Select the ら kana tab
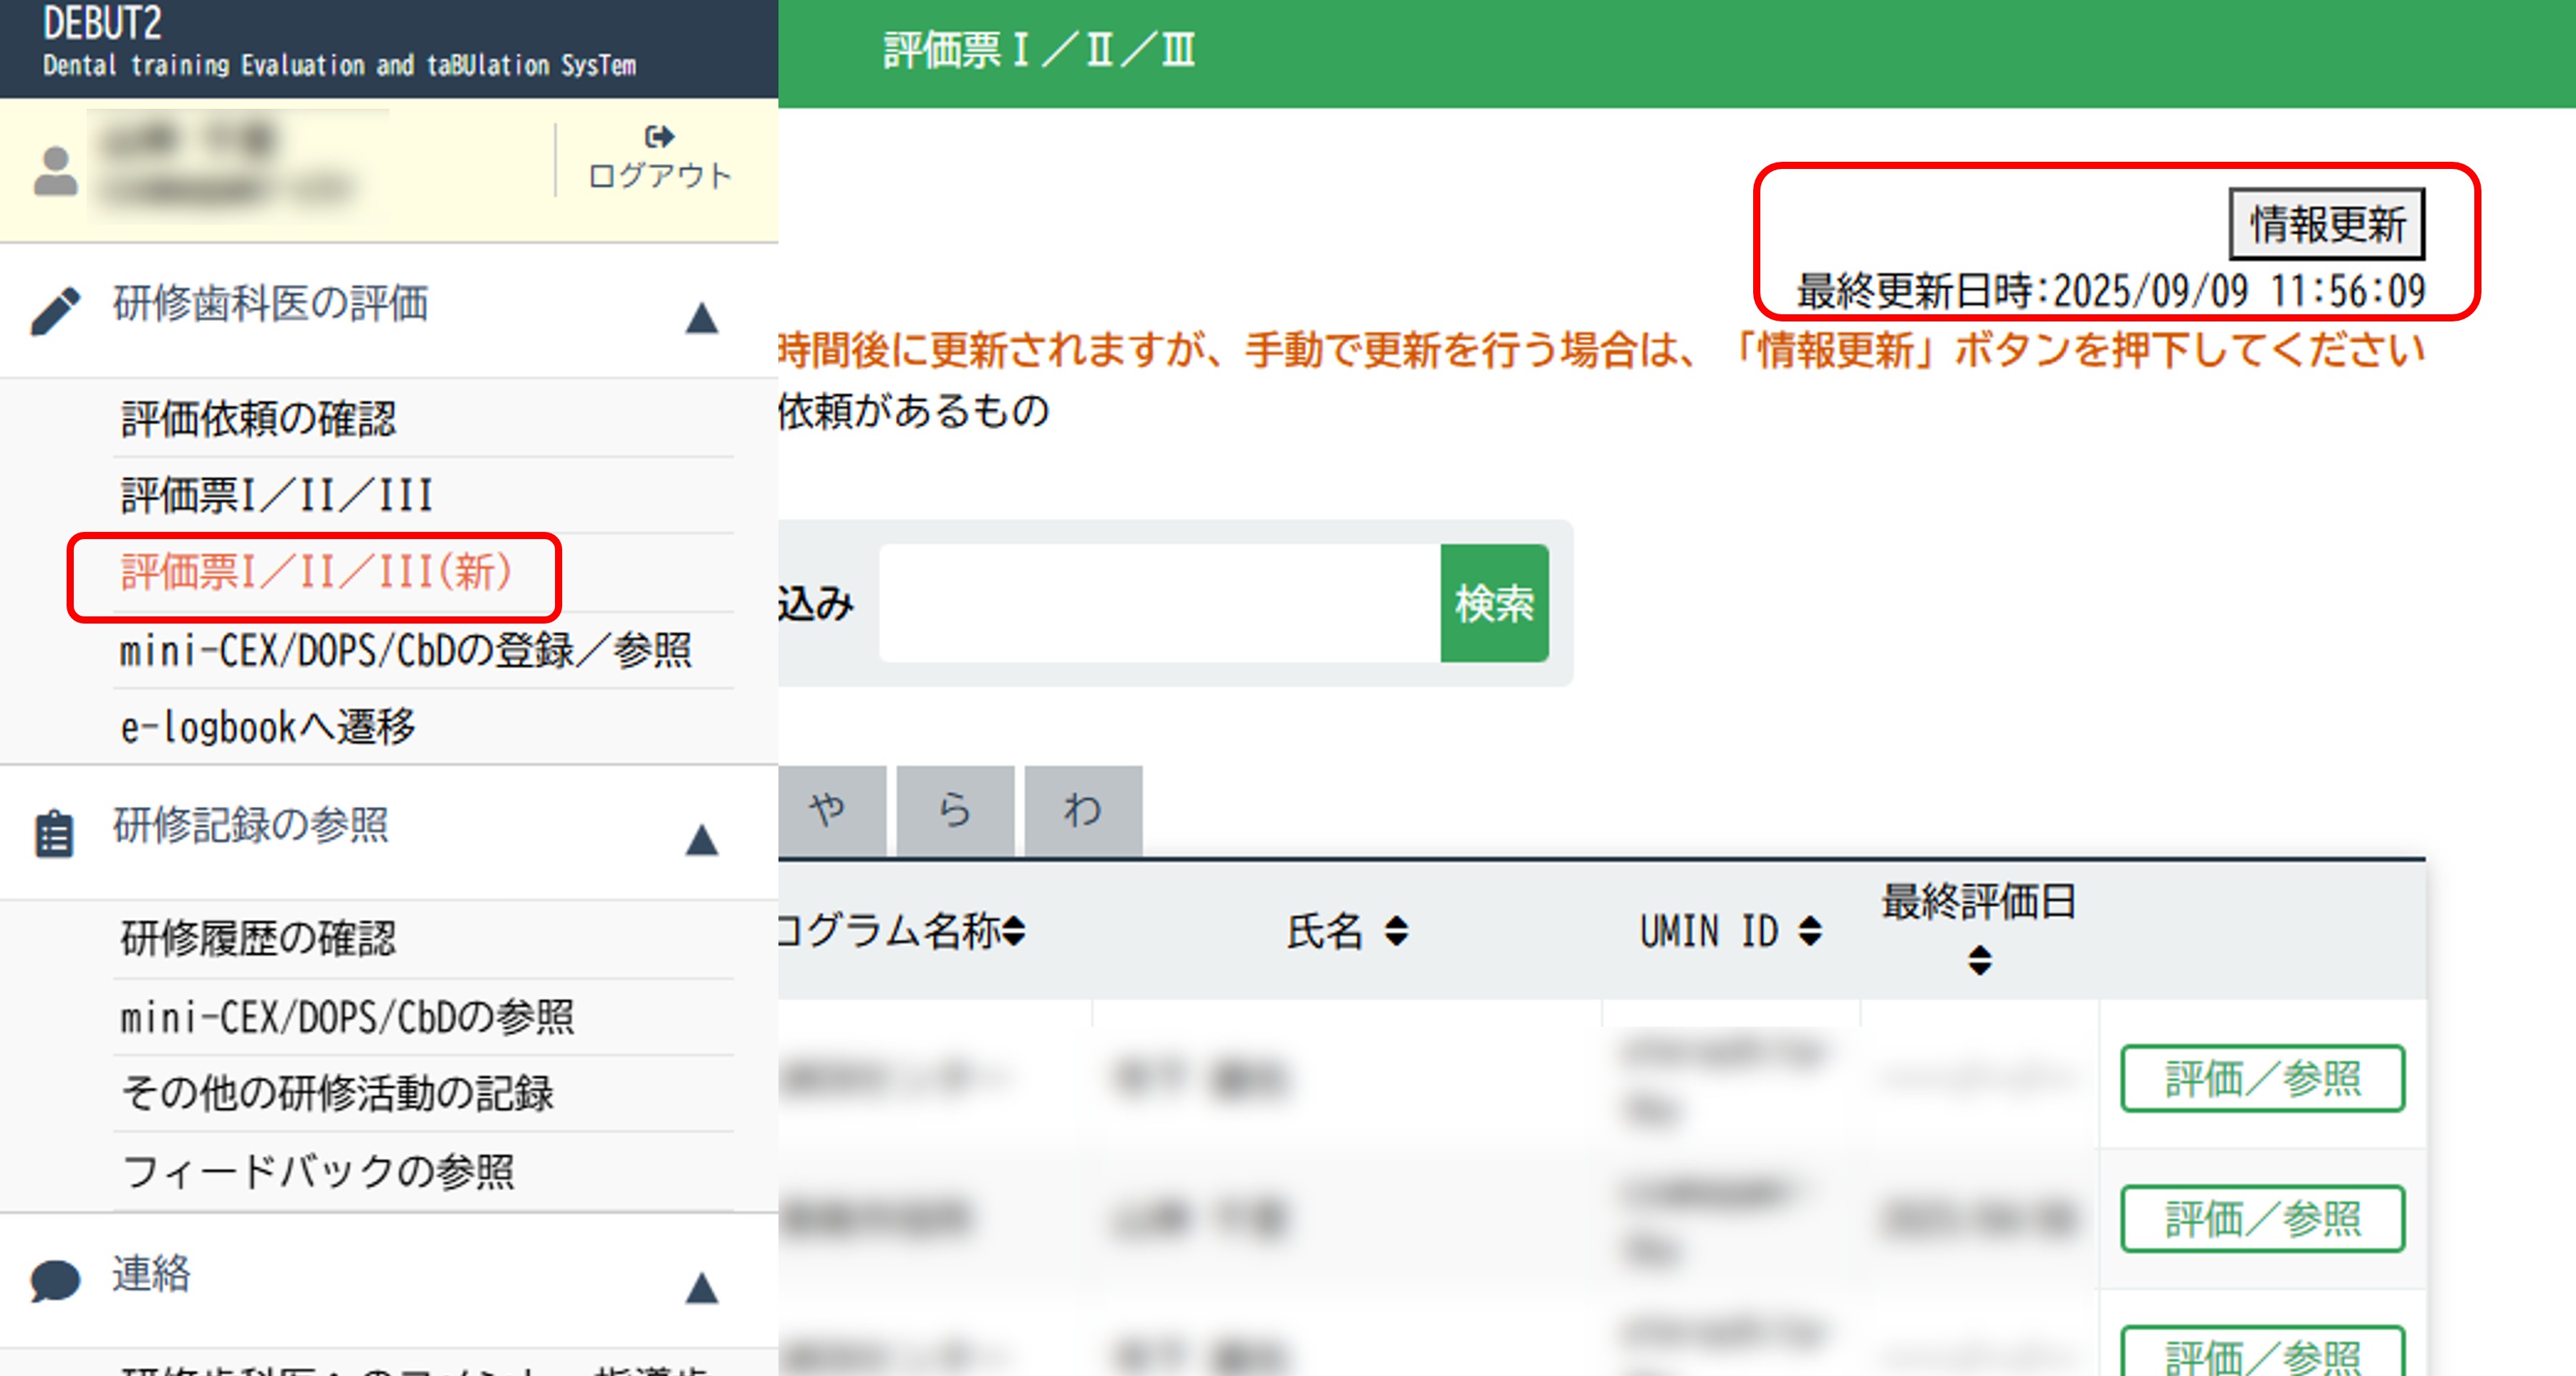This screenshot has width=2576, height=1376. (955, 810)
